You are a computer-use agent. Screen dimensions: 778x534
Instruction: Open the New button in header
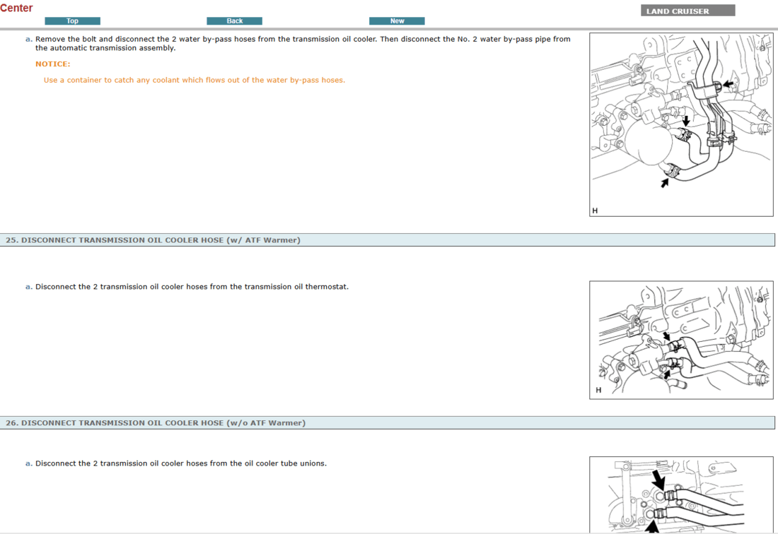[397, 20]
